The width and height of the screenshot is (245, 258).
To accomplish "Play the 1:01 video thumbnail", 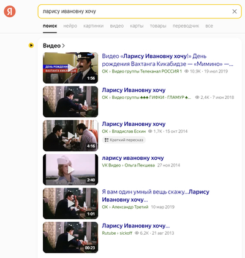I will pyautogui.click(x=70, y=203).
